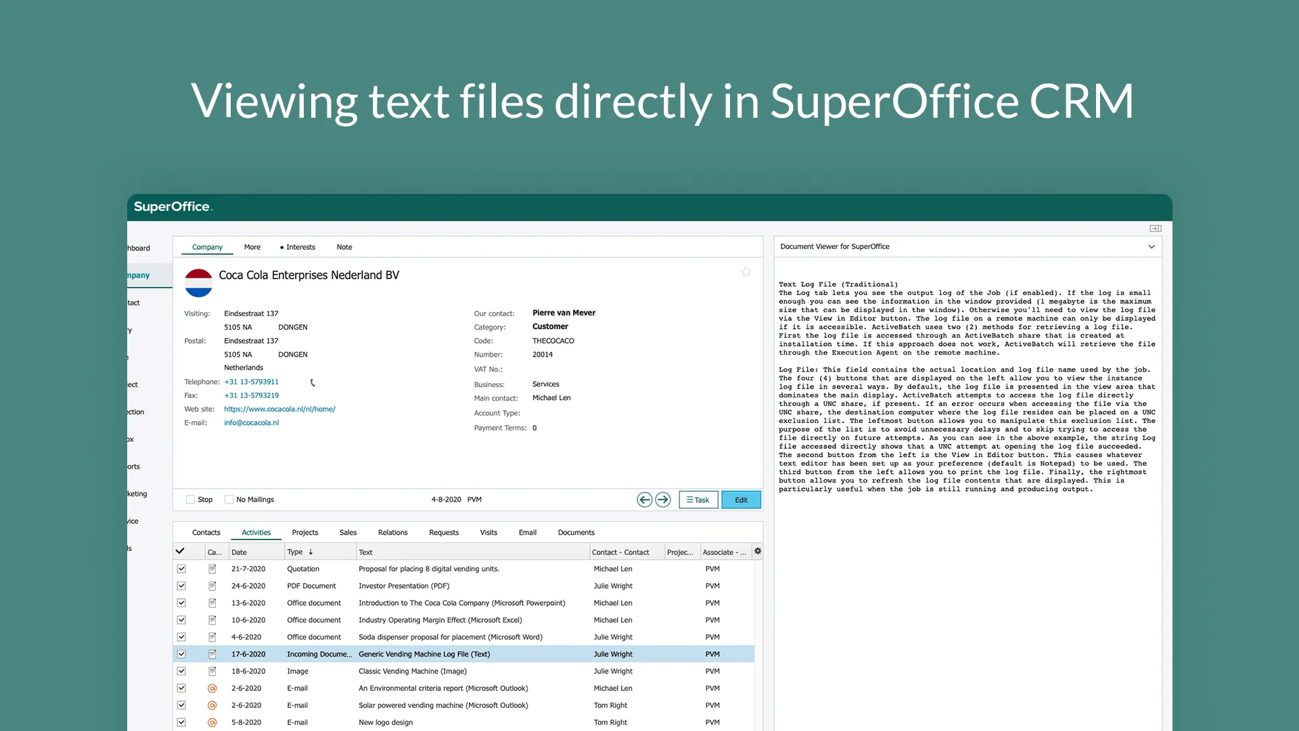This screenshot has height=731, width=1299.
Task: Switch to the Documents tab
Action: (x=576, y=533)
